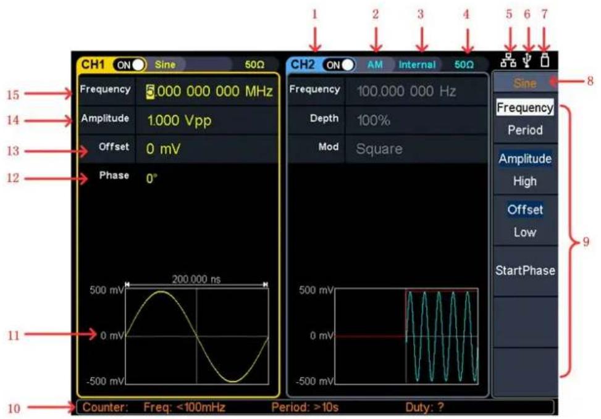The height and width of the screenshot is (419, 601).
Task: Click the CH1 Offset label
Action: click(x=114, y=147)
